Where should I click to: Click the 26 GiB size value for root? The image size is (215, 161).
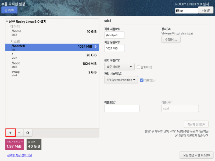pyautogui.click(x=91, y=55)
